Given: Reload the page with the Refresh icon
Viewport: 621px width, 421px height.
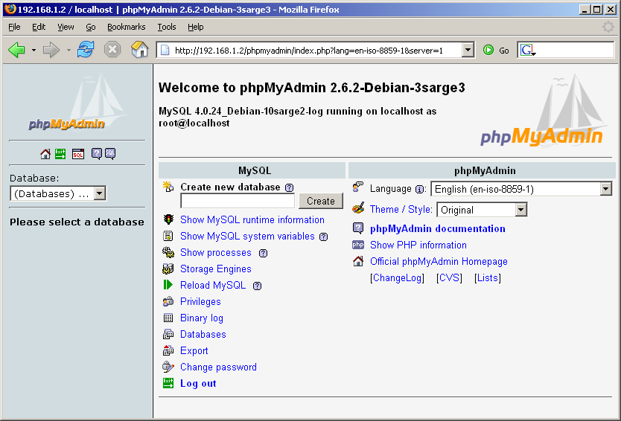Looking at the screenshot, I should coord(86,50).
